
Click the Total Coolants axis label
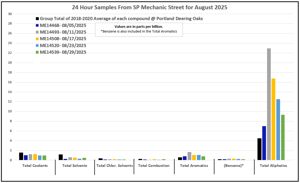pos(35,166)
